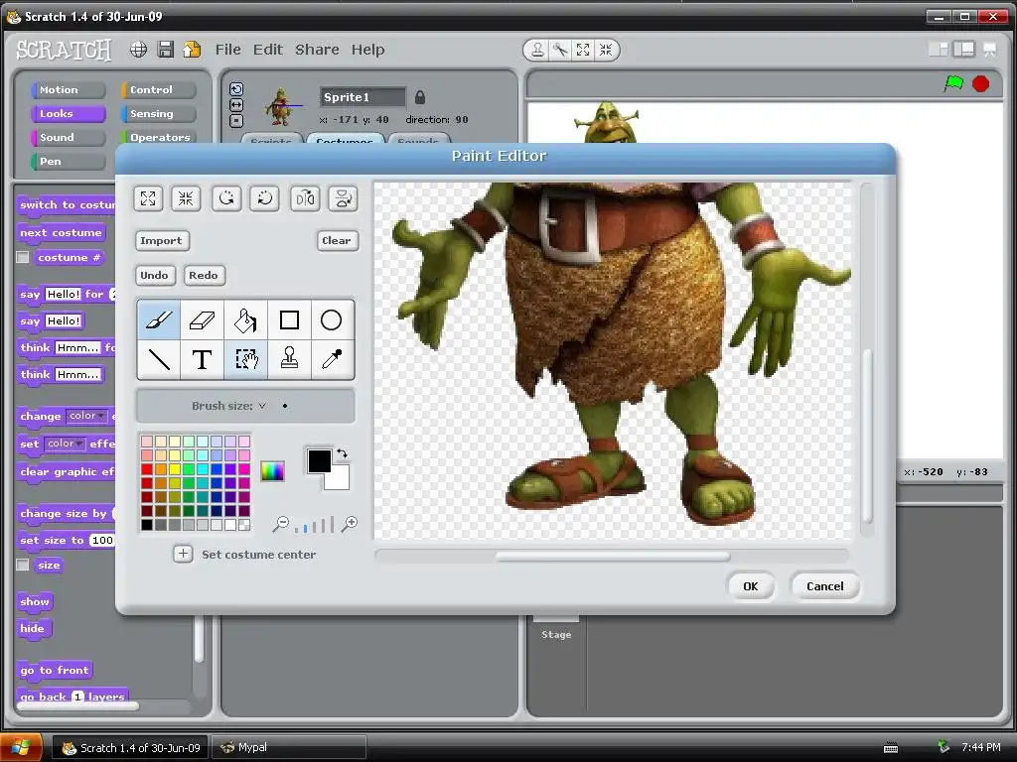Flip image vertically

[343, 198]
